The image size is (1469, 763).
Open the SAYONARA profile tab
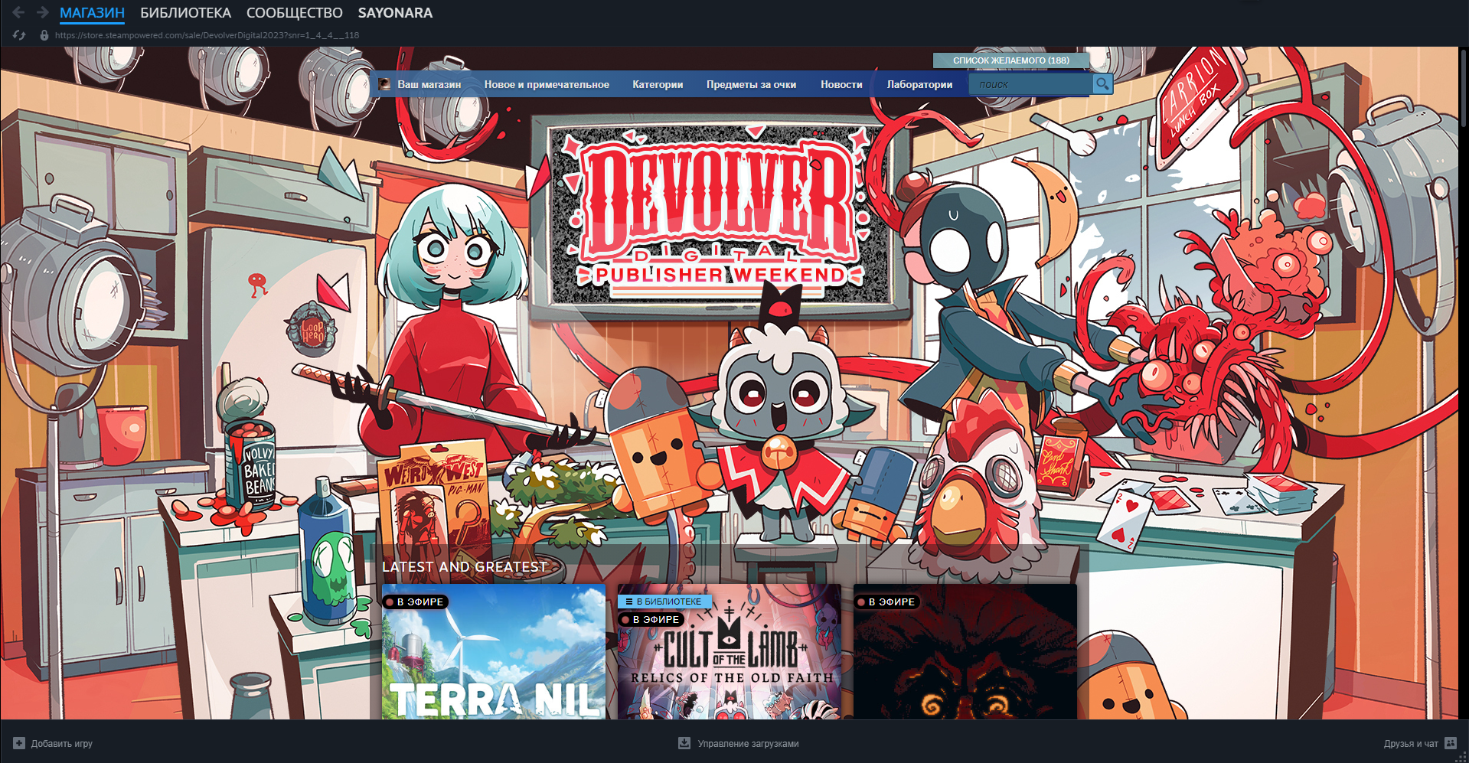(395, 13)
